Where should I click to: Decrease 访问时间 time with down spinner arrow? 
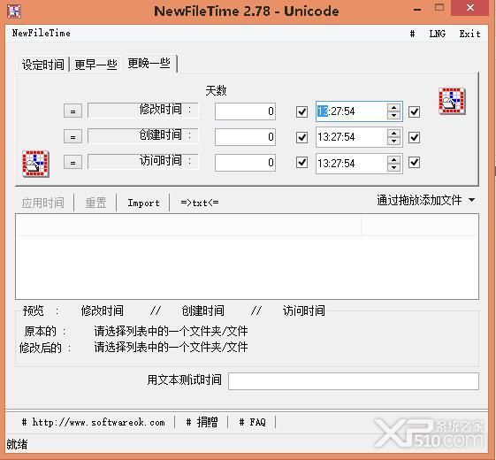pos(393,167)
